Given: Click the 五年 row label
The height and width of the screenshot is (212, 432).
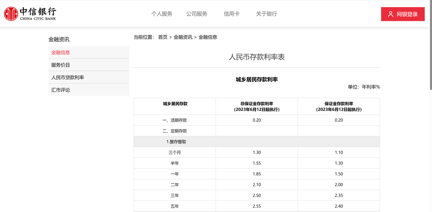Looking at the screenshot, I should 175,206.
